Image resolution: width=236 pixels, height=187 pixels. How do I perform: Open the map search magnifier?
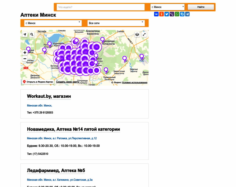click(x=32, y=35)
